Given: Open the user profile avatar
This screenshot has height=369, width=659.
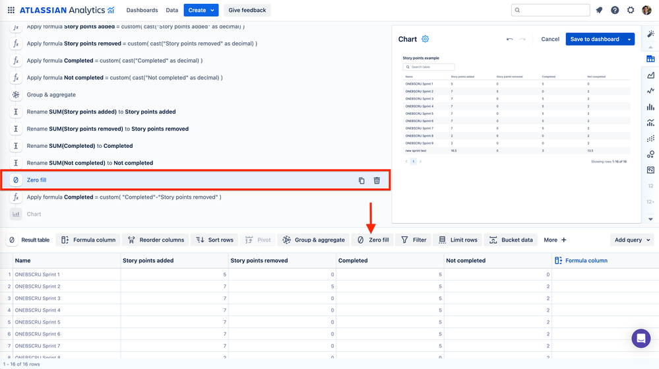Looking at the screenshot, I should 647,10.
